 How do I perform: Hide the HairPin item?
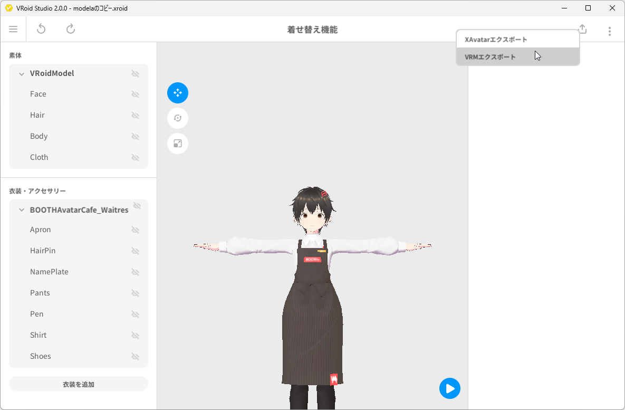pyautogui.click(x=136, y=251)
